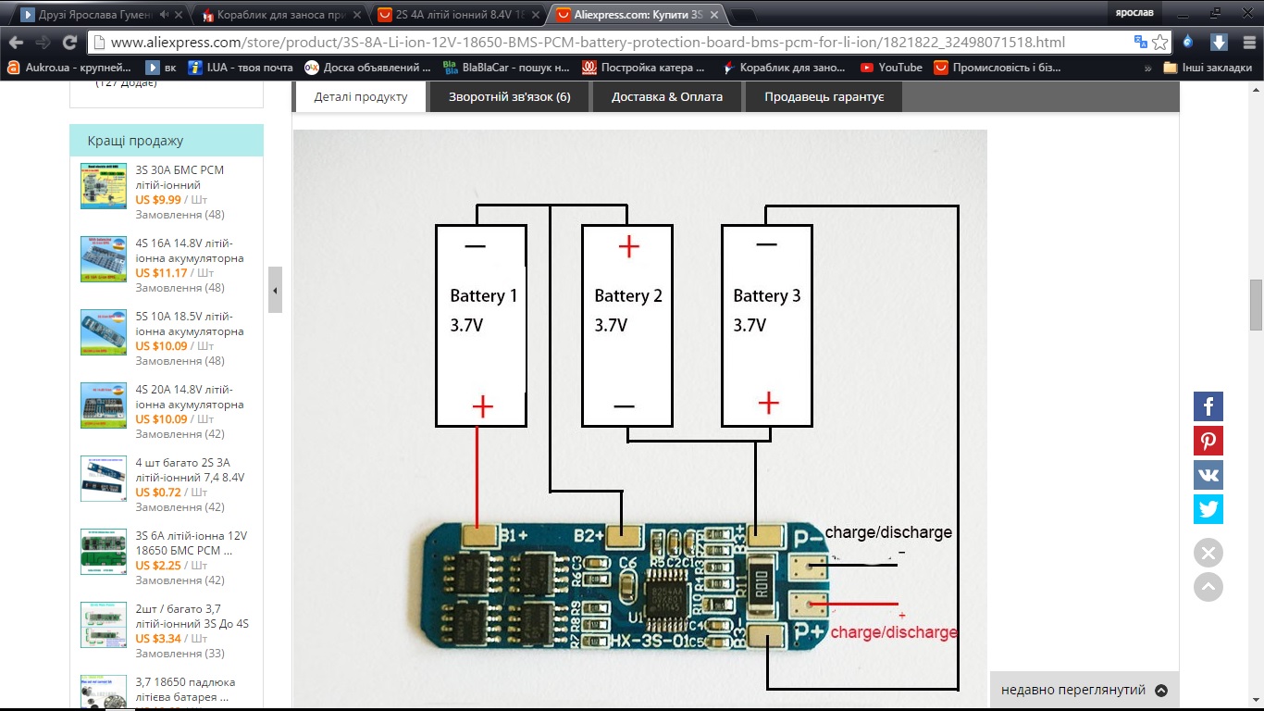Screen dimensions: 1264x711
Task: Switch to the 'Зворотній зв'язок (6)' tab
Action: [x=509, y=96]
